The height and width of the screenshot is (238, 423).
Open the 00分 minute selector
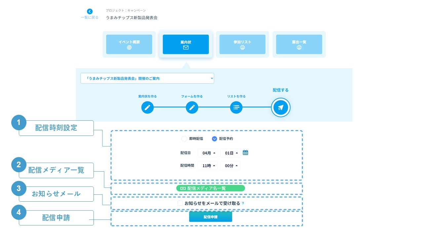pos(231,166)
